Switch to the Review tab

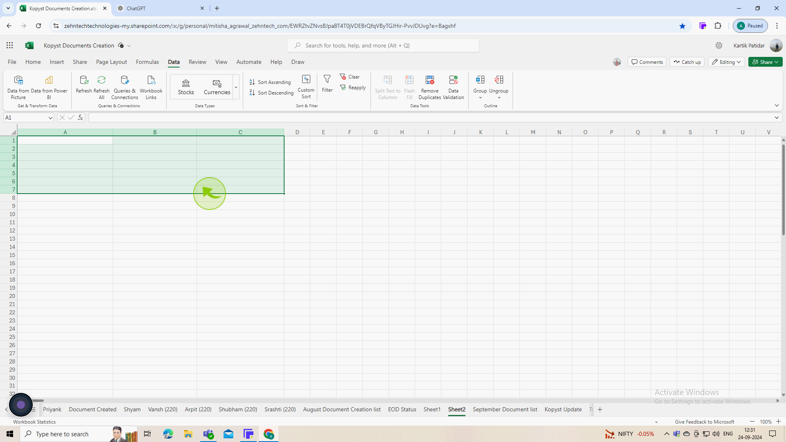click(197, 62)
